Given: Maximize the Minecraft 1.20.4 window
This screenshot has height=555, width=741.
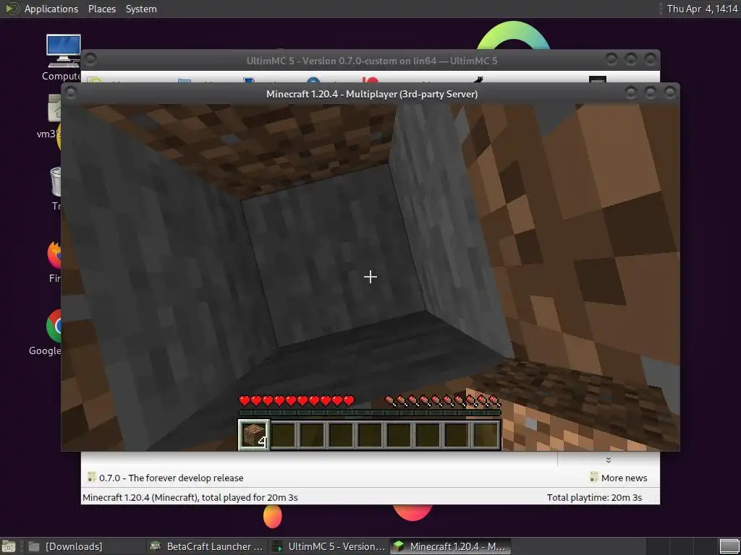Looking at the screenshot, I should (651, 92).
